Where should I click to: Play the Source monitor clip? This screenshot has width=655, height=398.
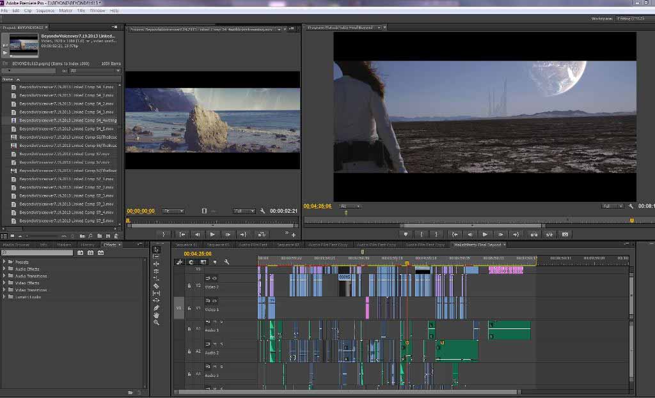pyautogui.click(x=212, y=234)
